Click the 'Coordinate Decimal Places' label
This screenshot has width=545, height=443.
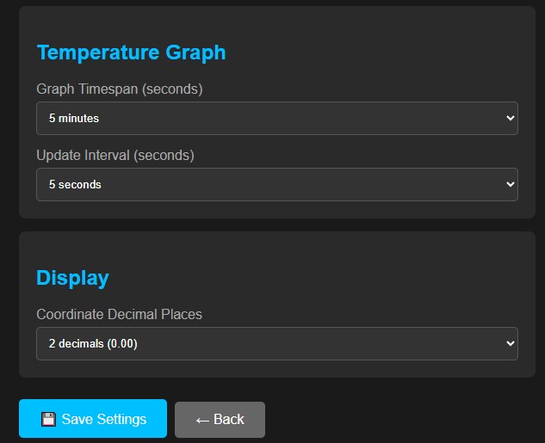click(x=119, y=314)
